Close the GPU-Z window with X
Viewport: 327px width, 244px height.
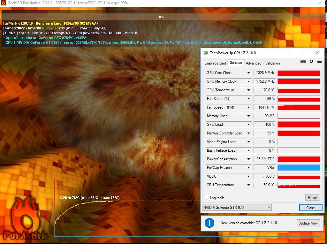(317, 53)
